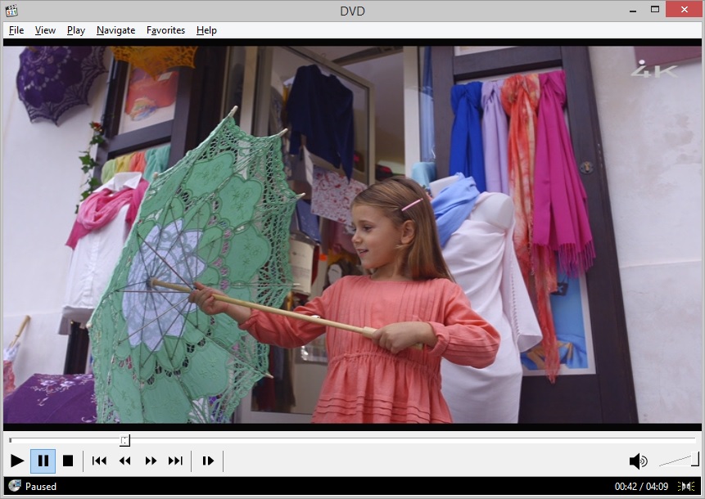
Task: Click the Play button
Action: coord(17,461)
